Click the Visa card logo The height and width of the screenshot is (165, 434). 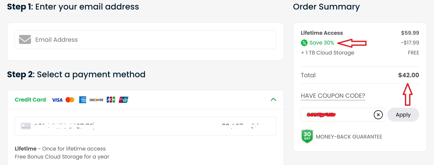pyautogui.click(x=57, y=100)
